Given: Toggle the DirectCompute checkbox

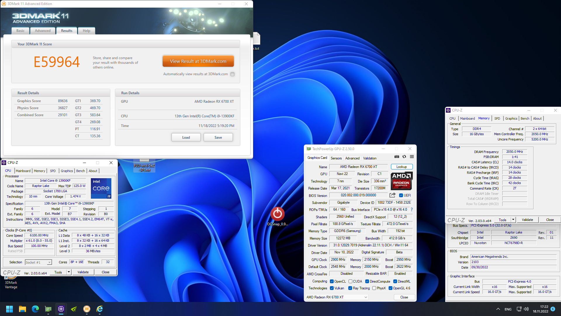Looking at the screenshot, I should click(x=367, y=281).
